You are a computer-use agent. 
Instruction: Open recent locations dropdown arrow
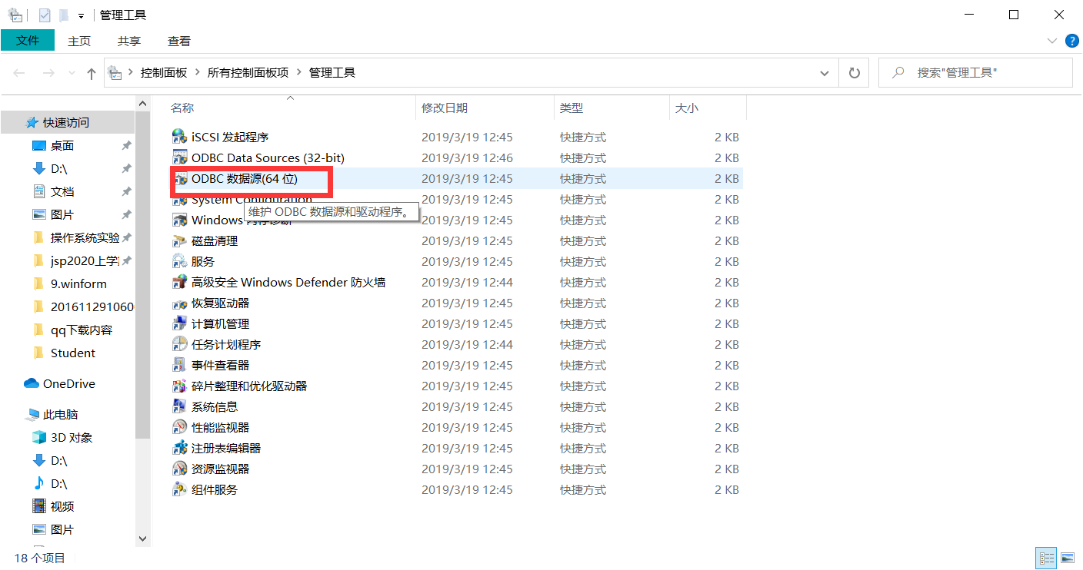click(71, 74)
